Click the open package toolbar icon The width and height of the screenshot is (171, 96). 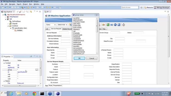click(28, 7)
